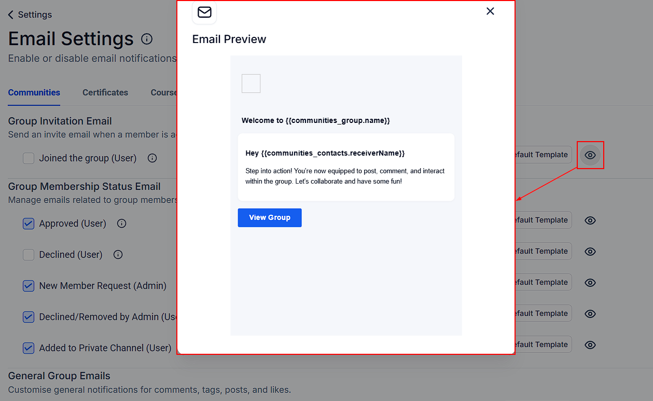Enable Declined (User) checkbox
The width and height of the screenshot is (653, 401).
tap(29, 255)
